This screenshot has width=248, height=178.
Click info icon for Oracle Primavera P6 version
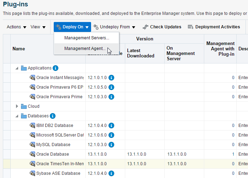(x=111, y=87)
